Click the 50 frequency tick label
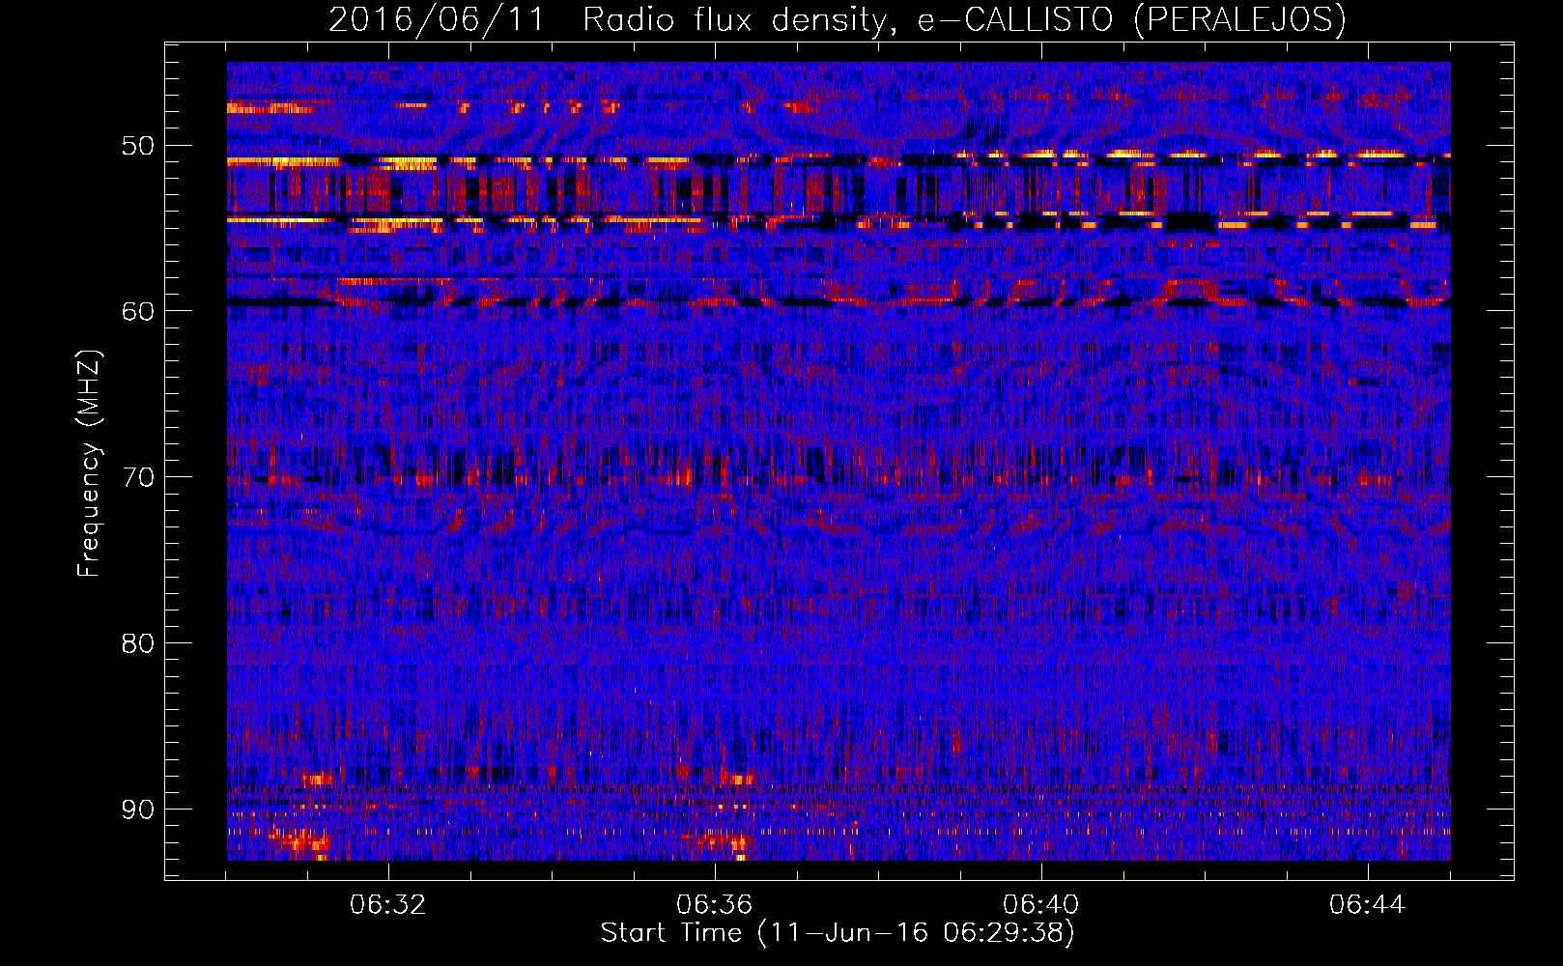 coord(137,146)
